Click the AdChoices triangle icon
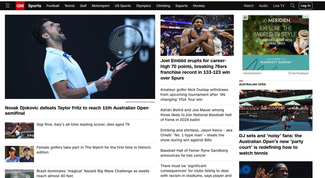 [304, 17]
